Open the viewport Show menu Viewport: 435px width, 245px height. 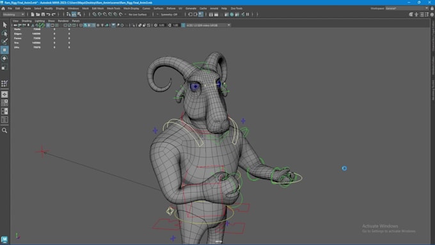pyautogui.click(x=51, y=21)
